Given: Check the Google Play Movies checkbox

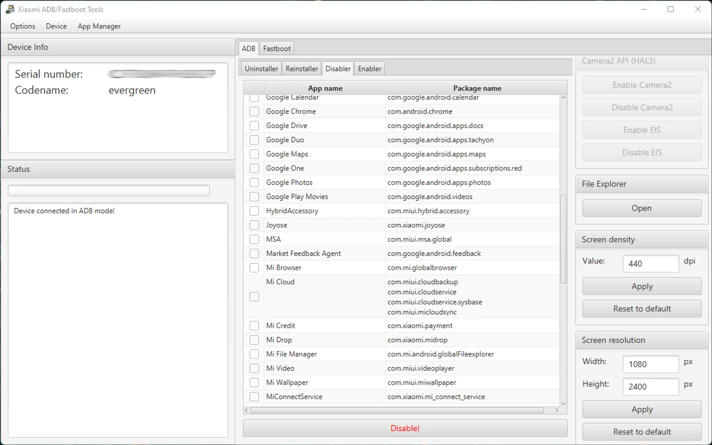Looking at the screenshot, I should [x=254, y=197].
